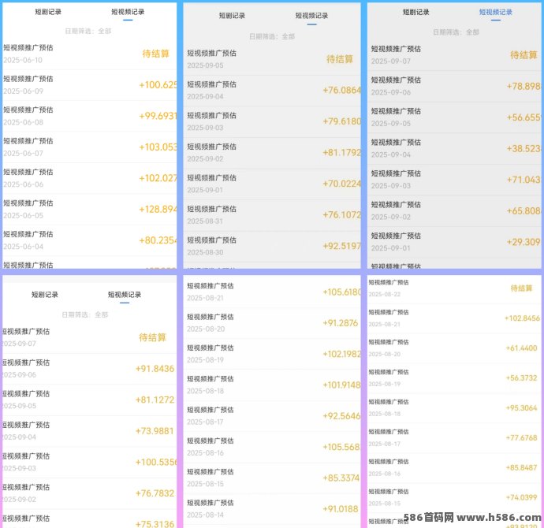Select the amount +79.6180
544x528 pixels.
[341, 121]
